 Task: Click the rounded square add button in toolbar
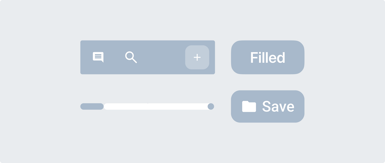tap(197, 57)
